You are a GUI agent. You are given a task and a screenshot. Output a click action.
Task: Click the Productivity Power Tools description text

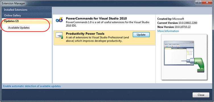97,39
